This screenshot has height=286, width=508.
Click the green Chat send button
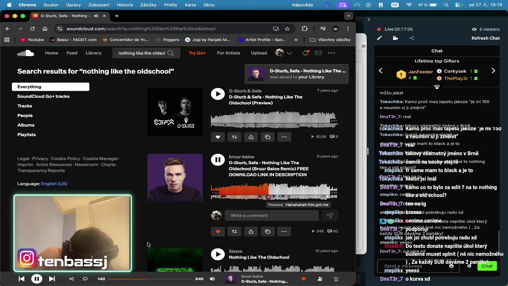coord(487,266)
